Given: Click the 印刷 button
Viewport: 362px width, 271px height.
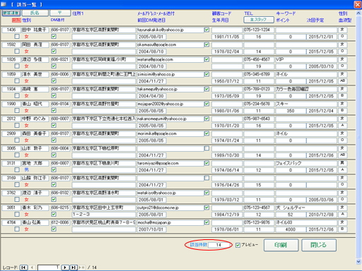Looking at the screenshot, I should click(x=281, y=245).
